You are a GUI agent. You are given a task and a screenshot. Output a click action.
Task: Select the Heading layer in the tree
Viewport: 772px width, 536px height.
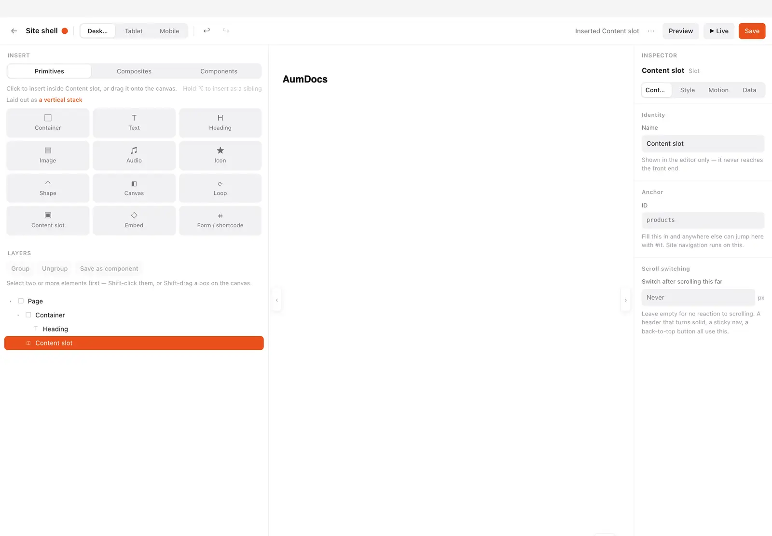click(x=134, y=329)
